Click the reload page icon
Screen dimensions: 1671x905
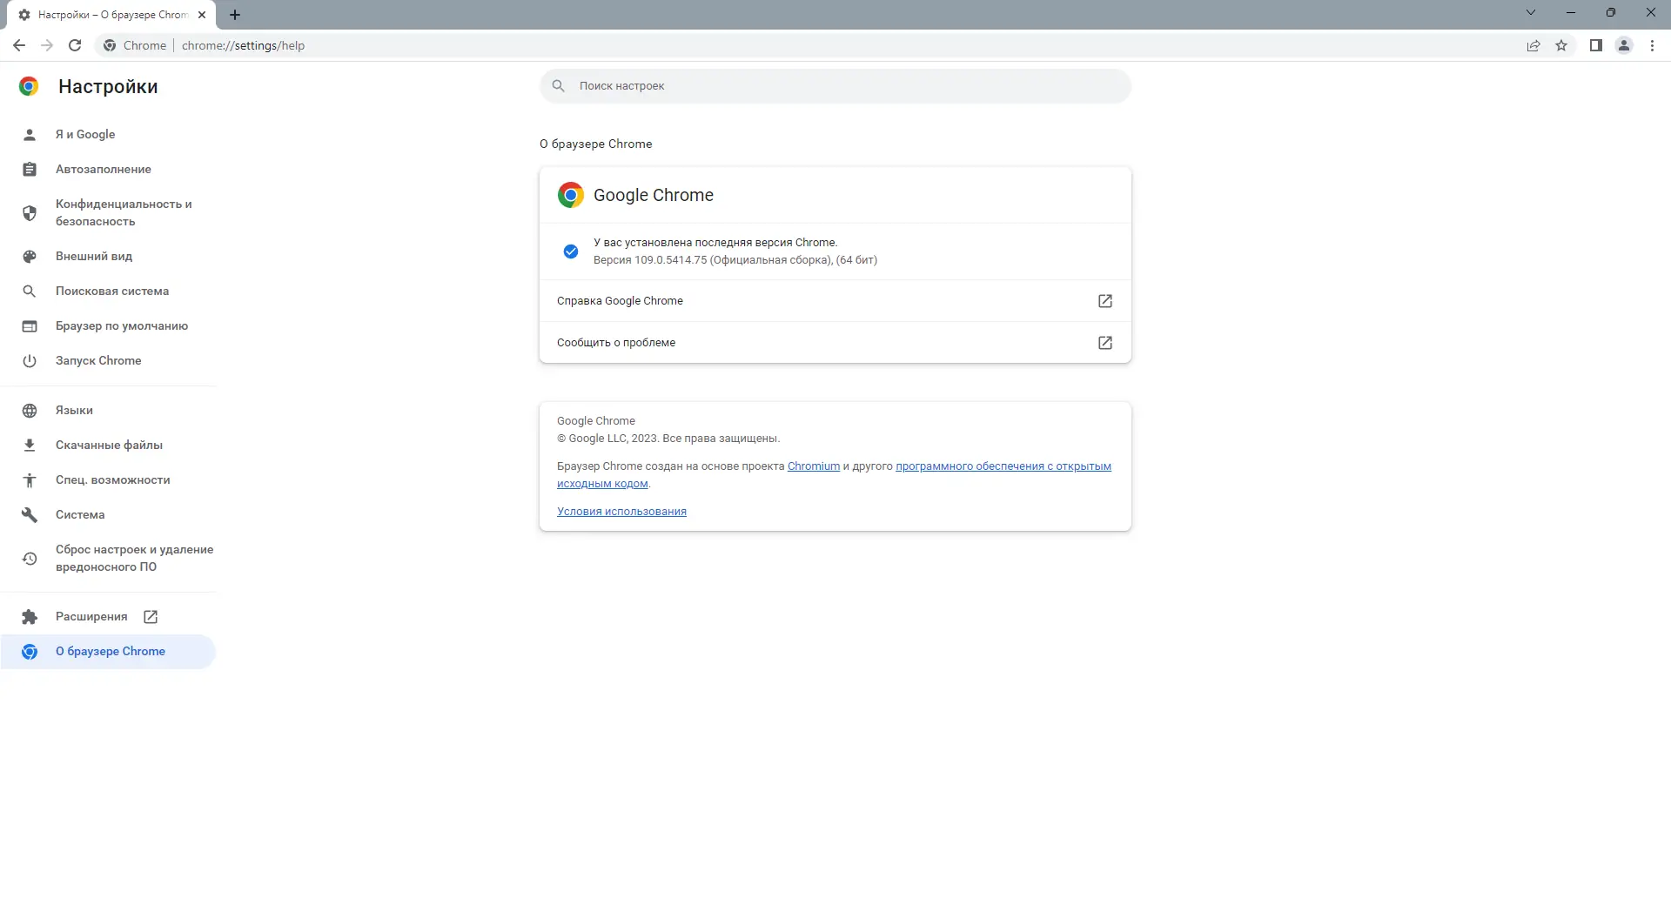75,45
